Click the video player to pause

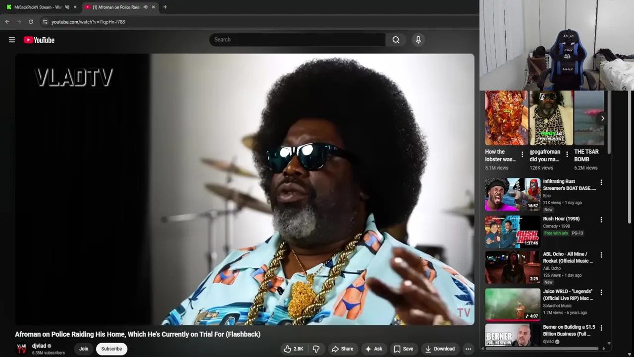tap(245, 189)
